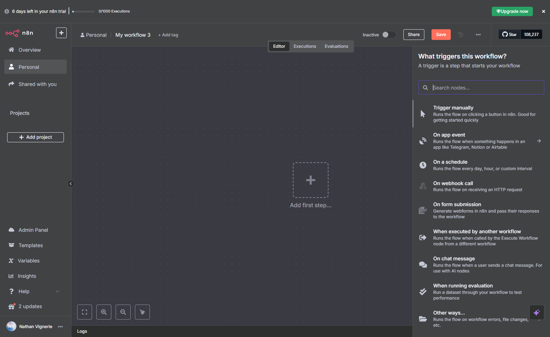This screenshot has width=550, height=337.
Task: Click the Add project button
Action: (x=35, y=137)
